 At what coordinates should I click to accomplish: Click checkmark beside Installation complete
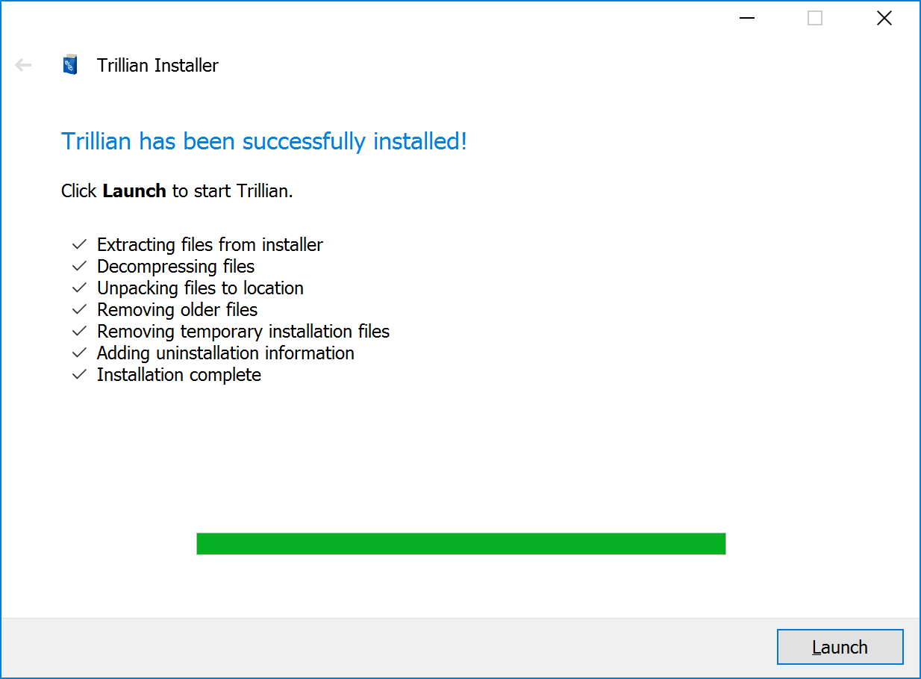[79, 374]
